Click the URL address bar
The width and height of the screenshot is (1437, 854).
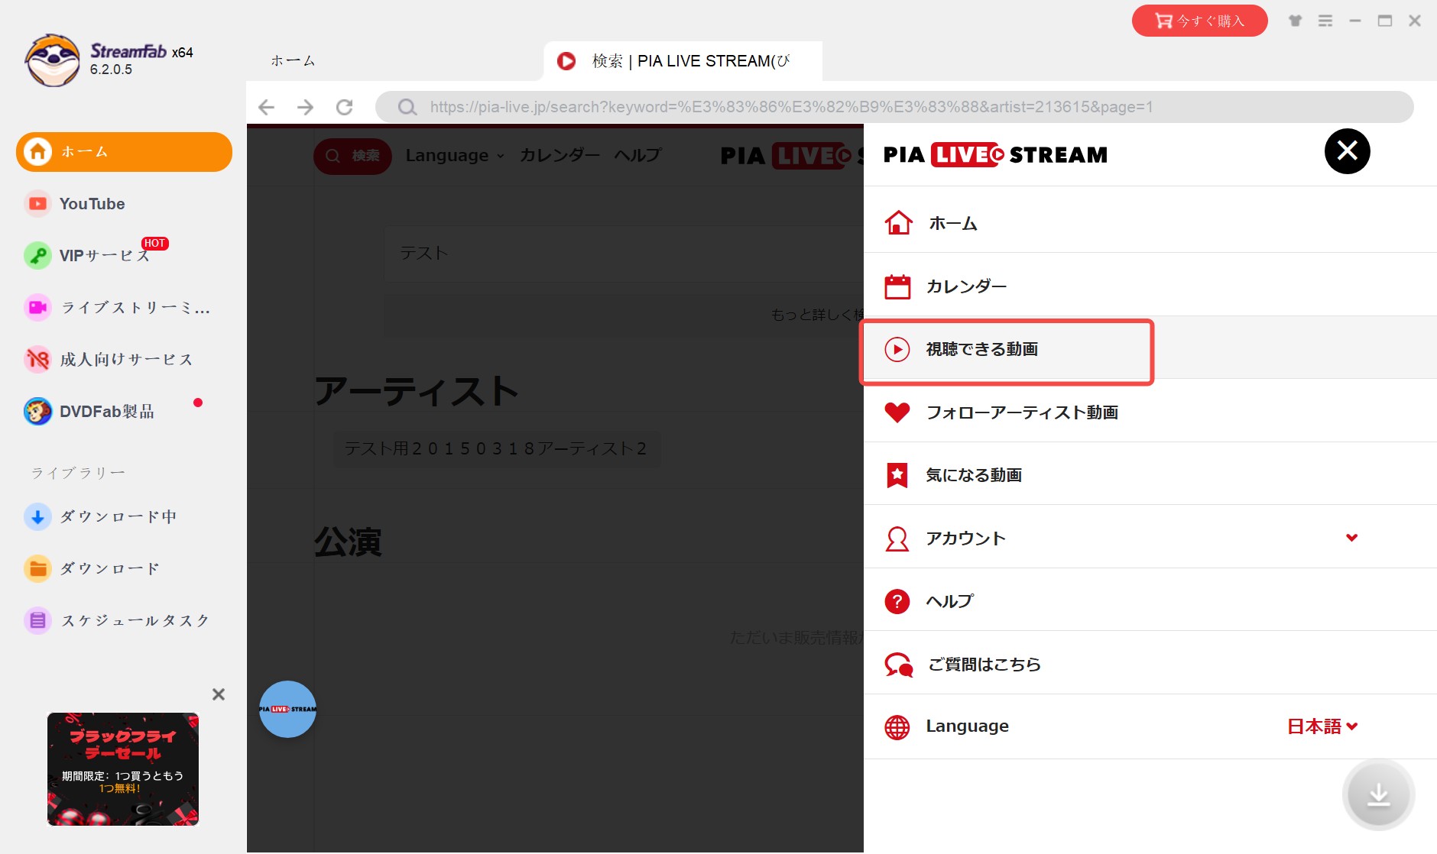[894, 107]
